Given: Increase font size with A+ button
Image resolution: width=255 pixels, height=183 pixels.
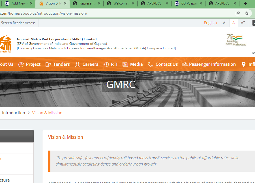Looking at the screenshot, I should coord(243,23).
